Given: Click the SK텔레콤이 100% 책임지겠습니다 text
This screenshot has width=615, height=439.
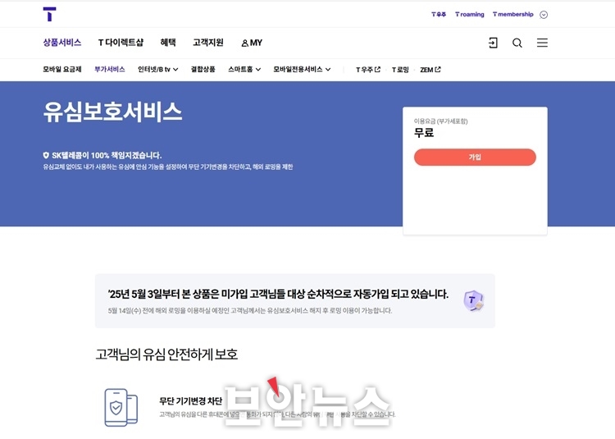Looking at the screenshot, I should [x=107, y=155].
